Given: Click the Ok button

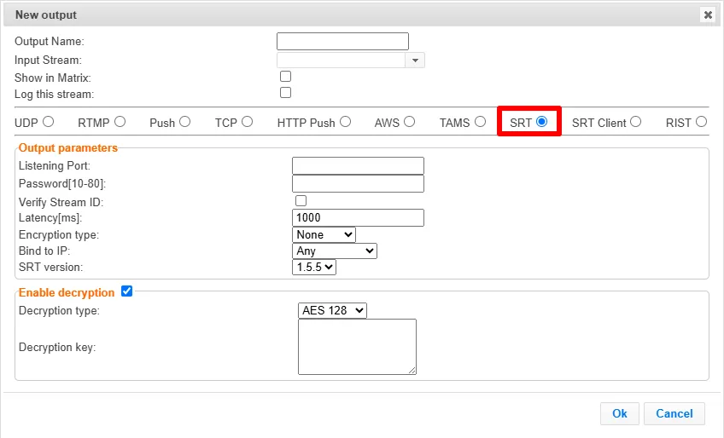Looking at the screenshot, I should tap(620, 413).
